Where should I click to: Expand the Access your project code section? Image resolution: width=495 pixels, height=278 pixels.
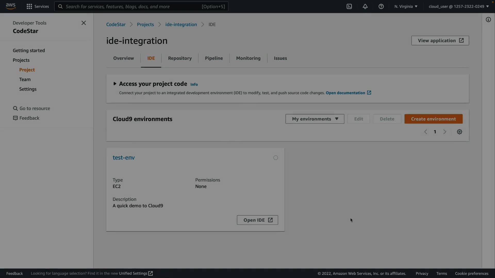coord(115,84)
